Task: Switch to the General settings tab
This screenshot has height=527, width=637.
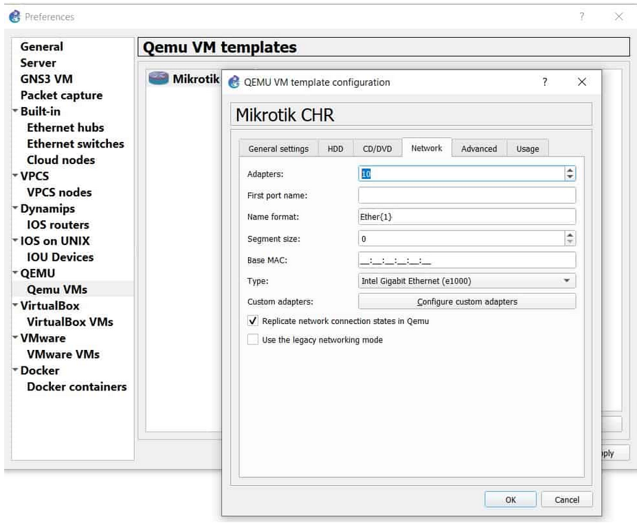Action: click(279, 149)
